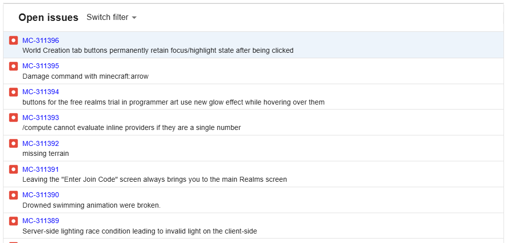Image resolution: width=507 pixels, height=243 pixels.
Task: Select the bug icon next to MC-311392
Action: click(13, 143)
